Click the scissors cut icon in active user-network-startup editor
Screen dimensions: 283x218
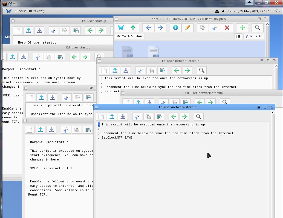(x=137, y=117)
